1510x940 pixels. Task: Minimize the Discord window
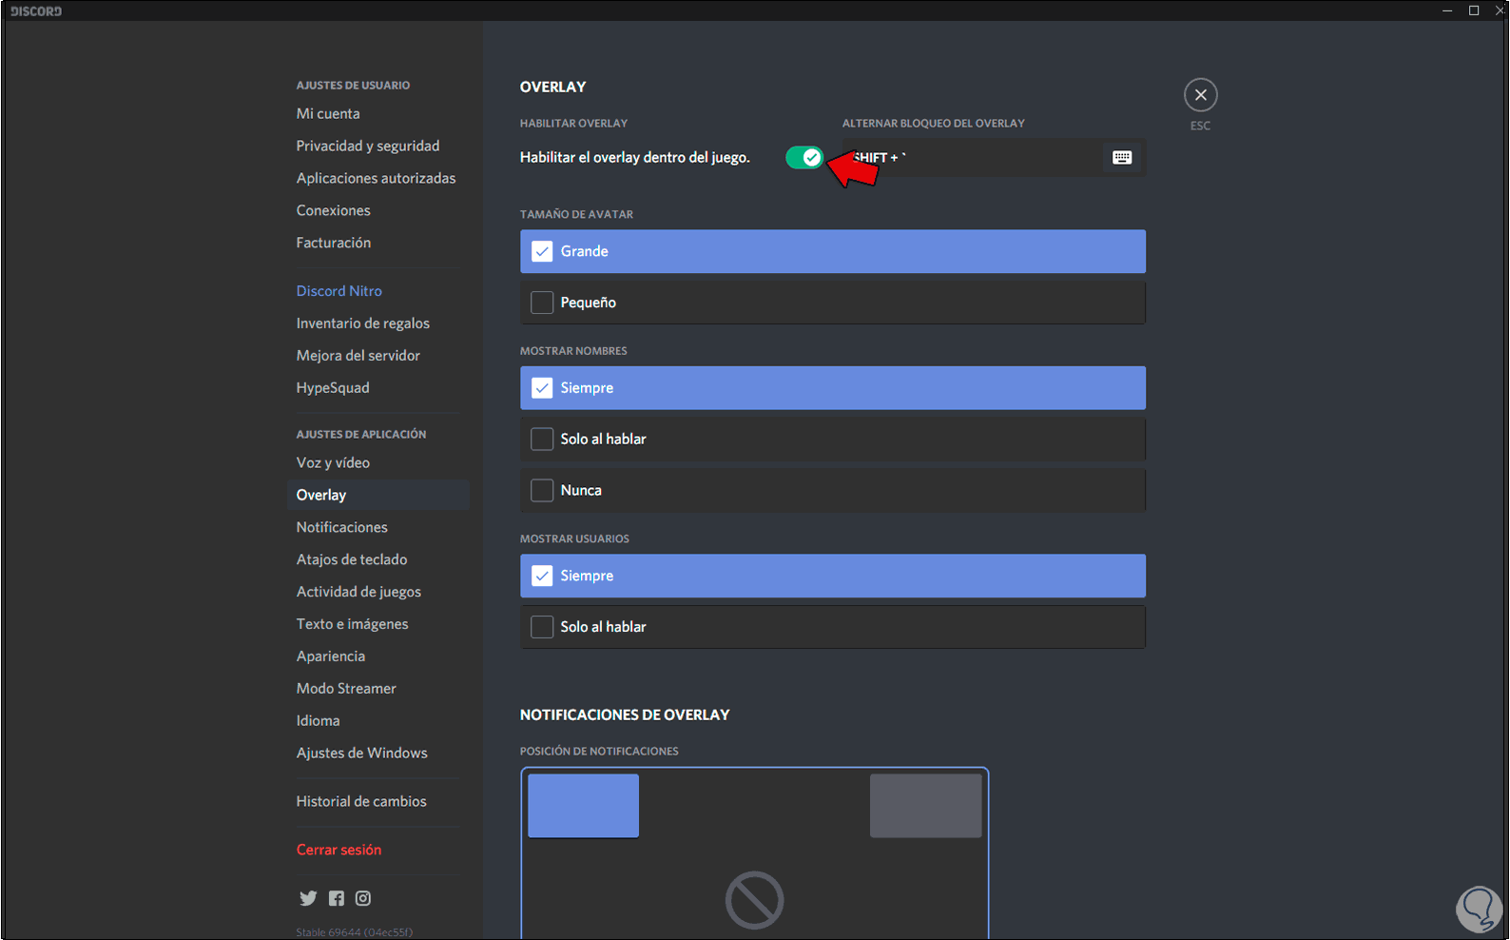tap(1447, 10)
